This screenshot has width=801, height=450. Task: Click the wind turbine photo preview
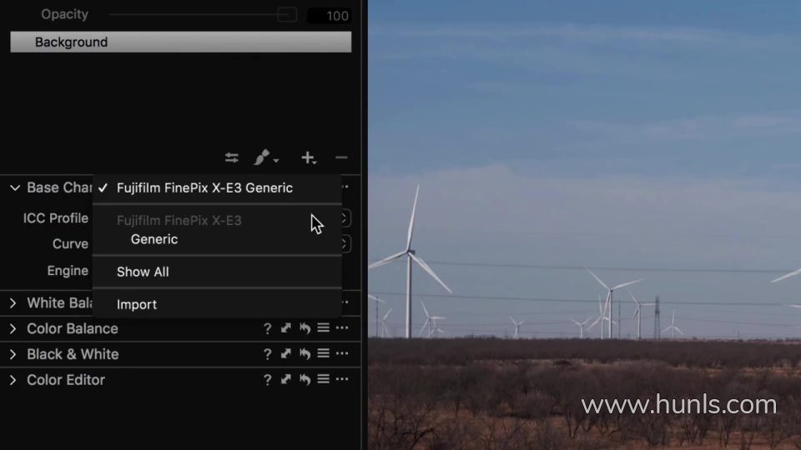click(584, 225)
